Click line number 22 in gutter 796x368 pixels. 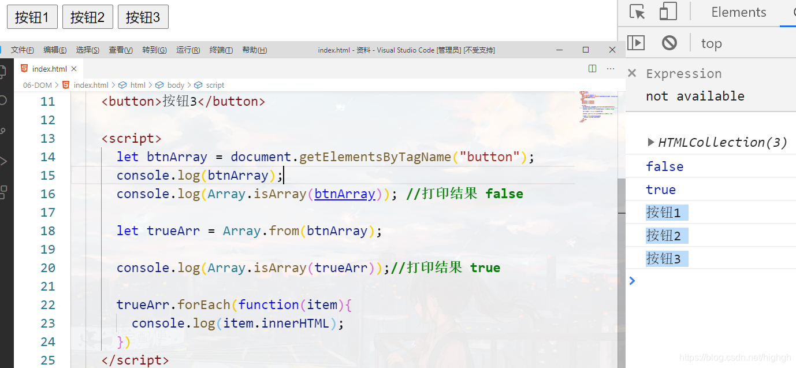coord(48,304)
